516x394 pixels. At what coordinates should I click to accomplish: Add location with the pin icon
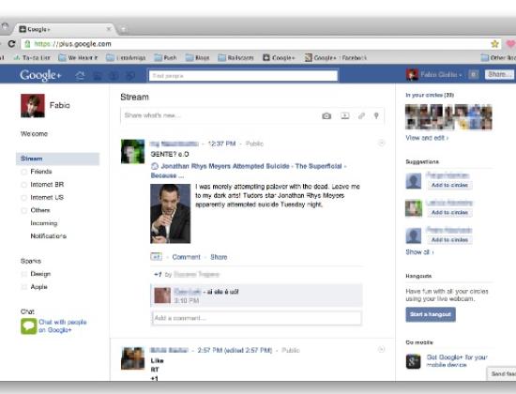tap(376, 116)
